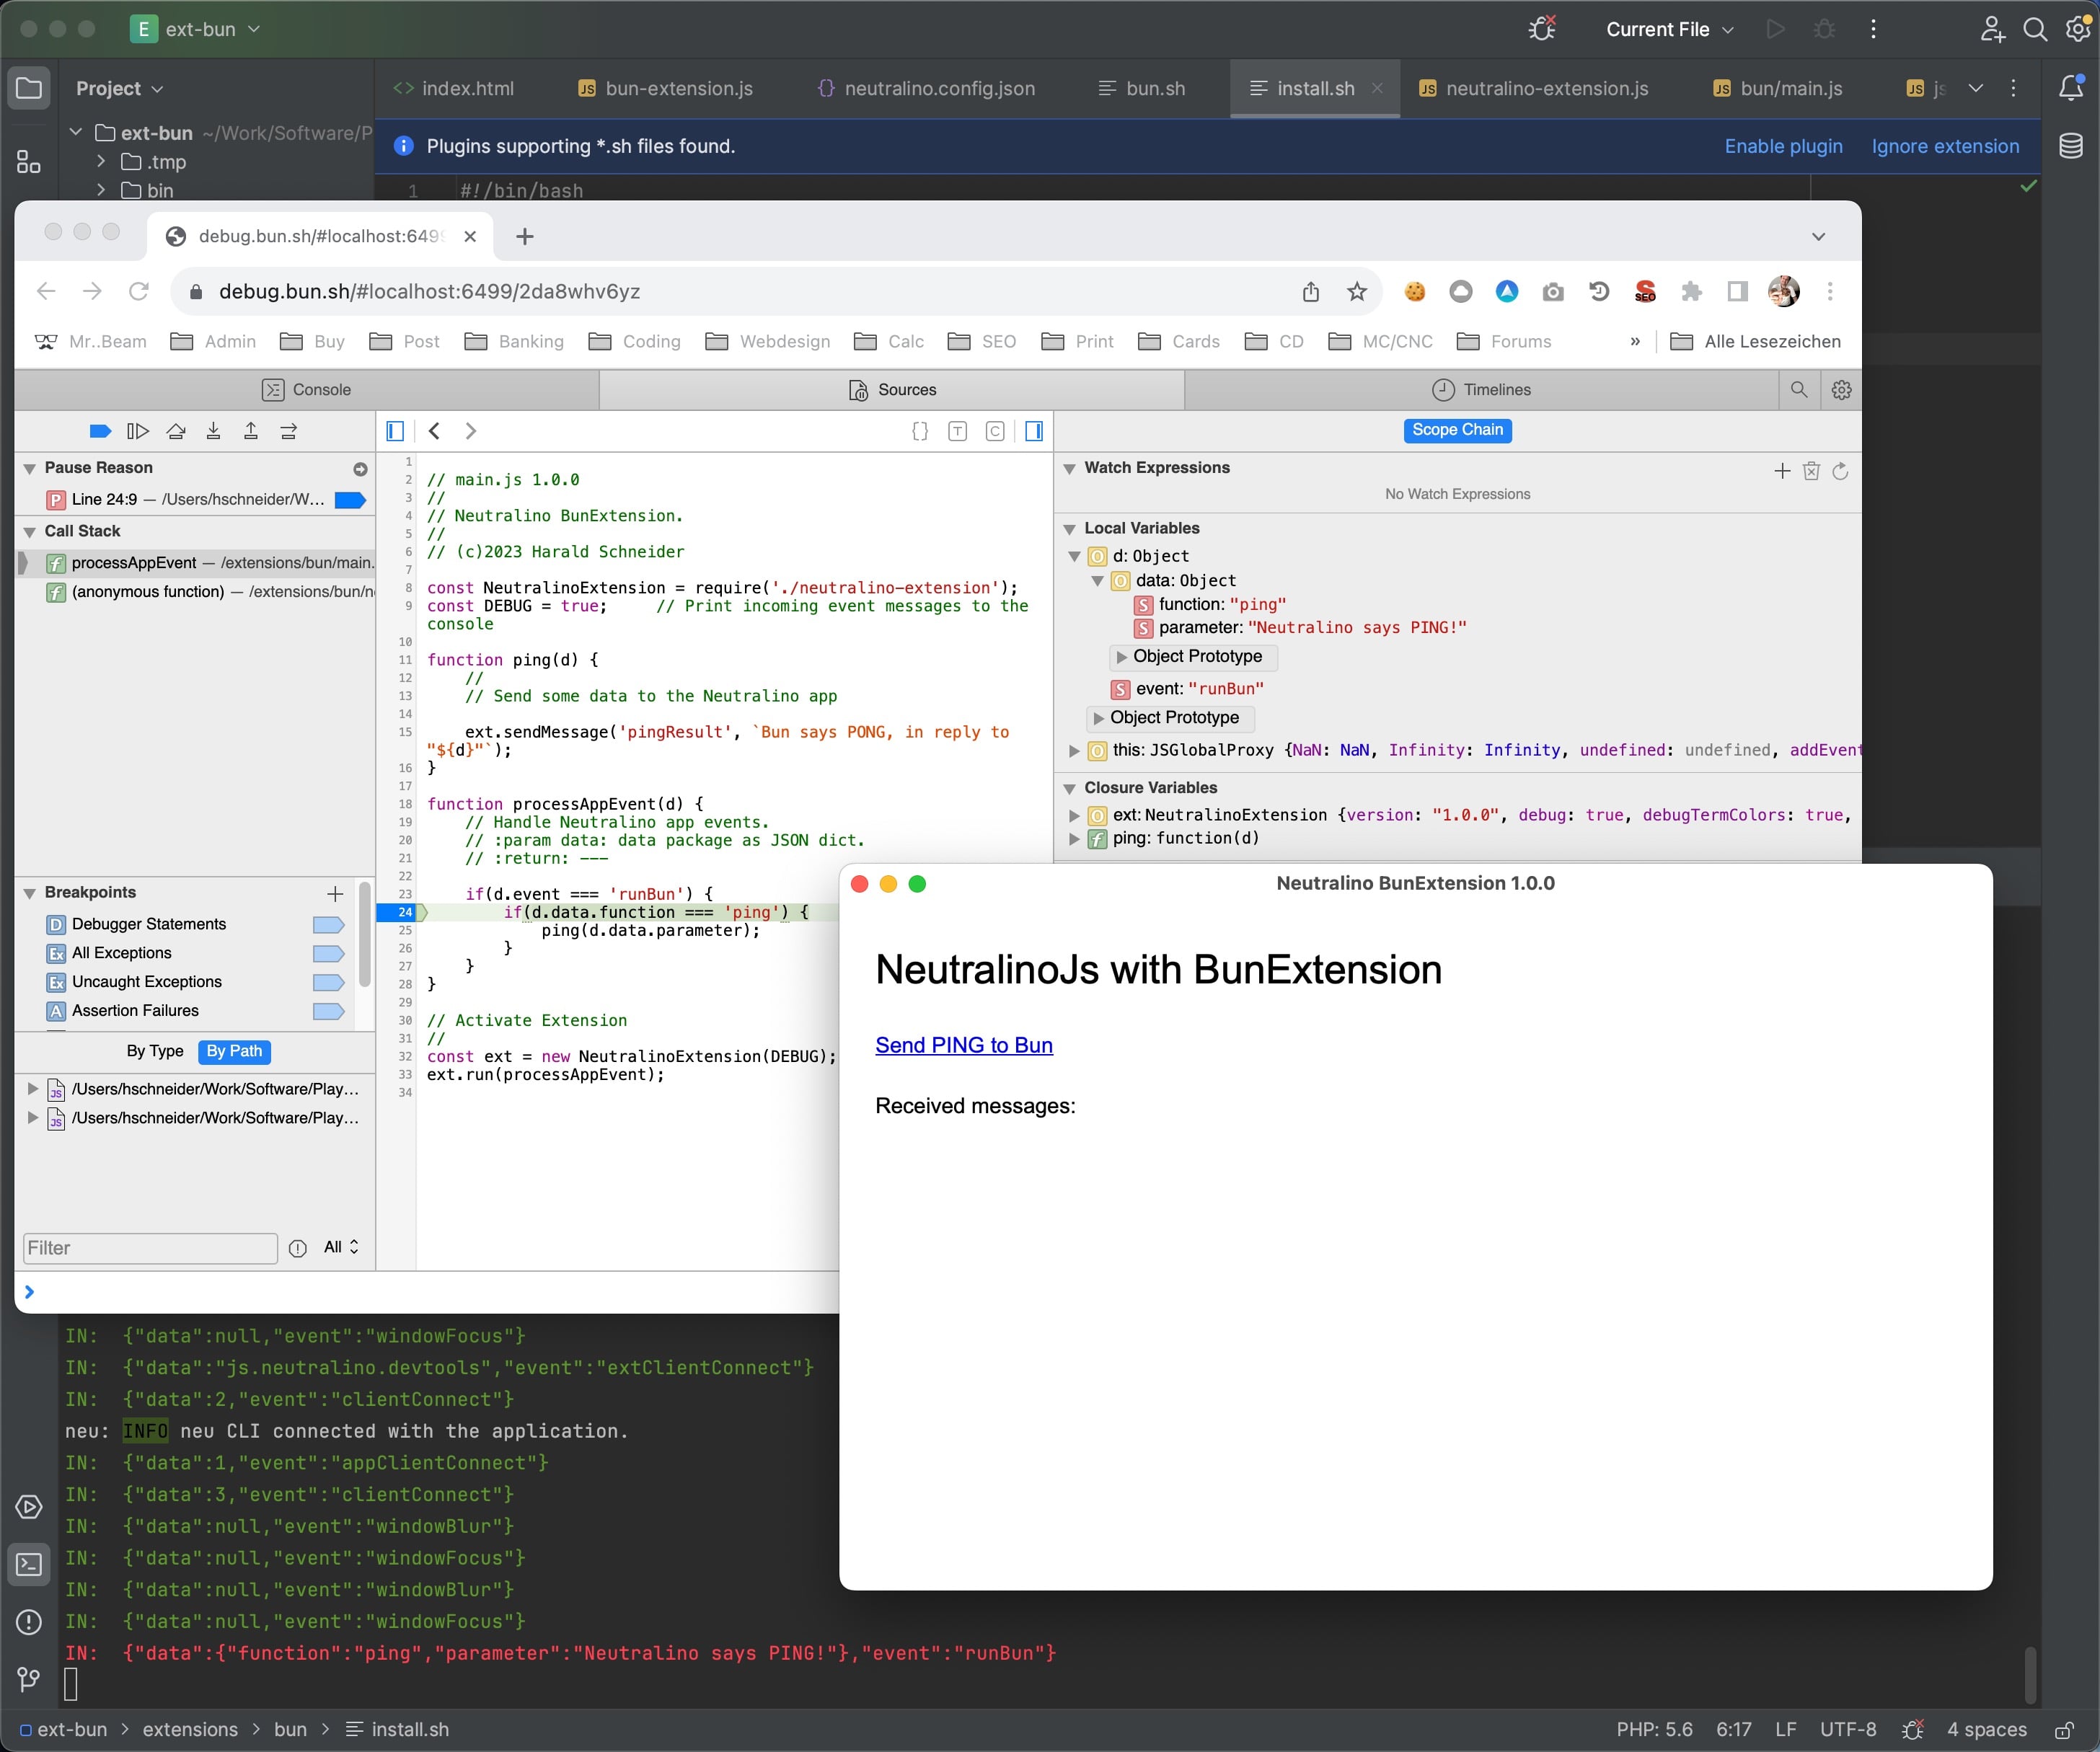
Task: Add a watch expression with plus icon
Action: (1782, 470)
